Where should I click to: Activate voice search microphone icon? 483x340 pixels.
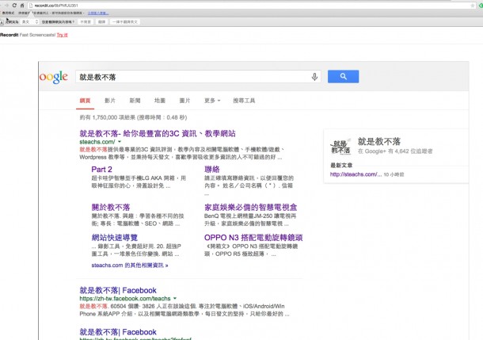[314, 77]
